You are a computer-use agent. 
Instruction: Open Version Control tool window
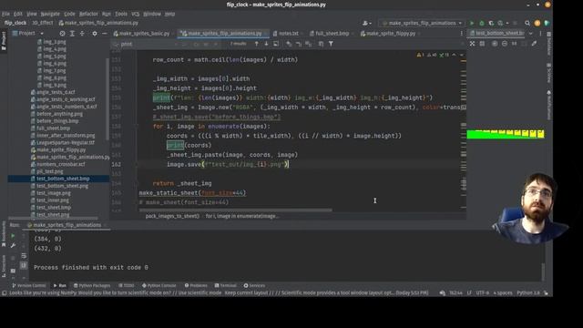[x=29, y=285]
